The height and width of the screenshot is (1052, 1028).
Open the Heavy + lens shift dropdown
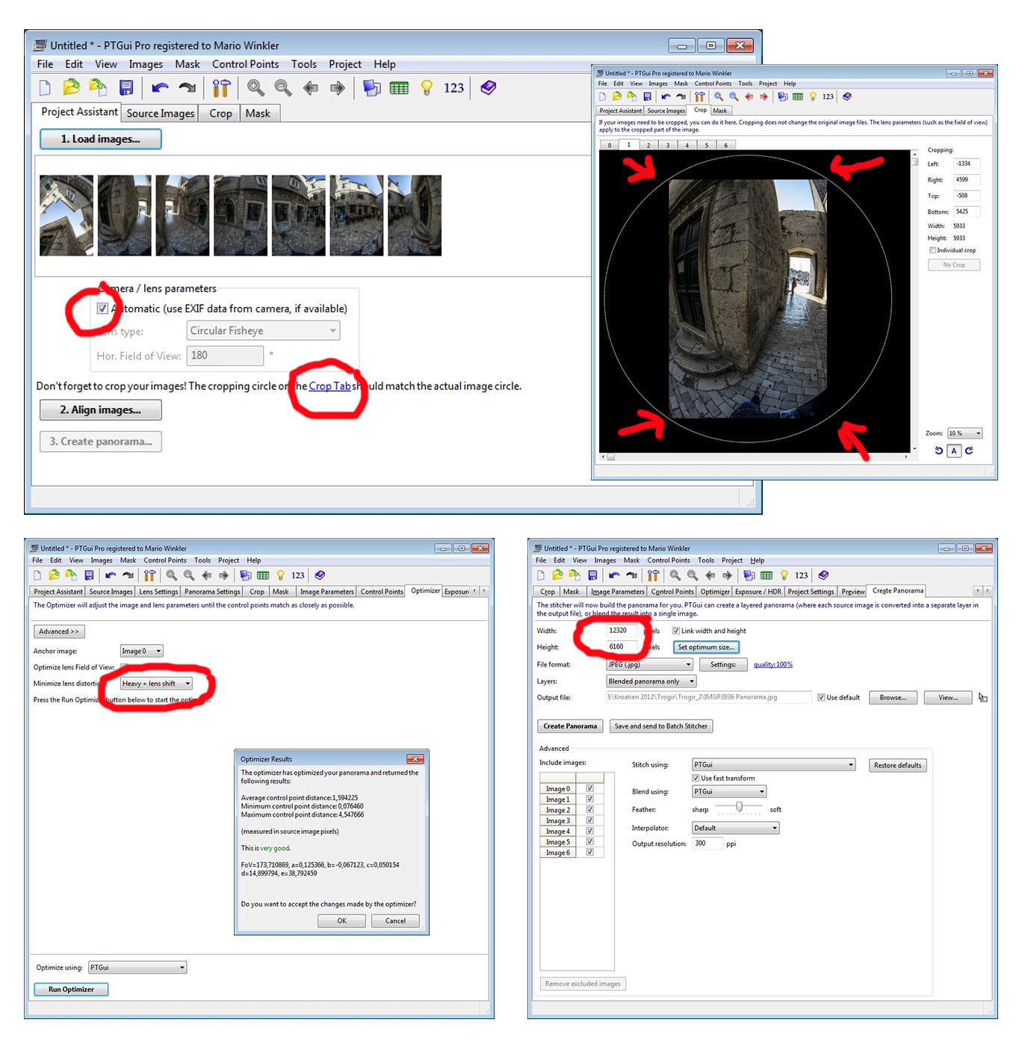[157, 684]
